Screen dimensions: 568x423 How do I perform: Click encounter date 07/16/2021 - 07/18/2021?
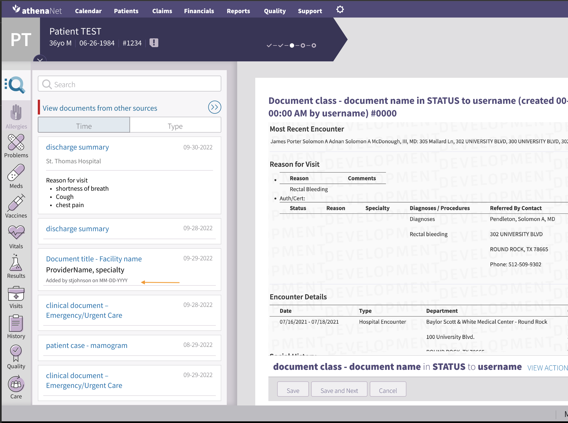309,322
